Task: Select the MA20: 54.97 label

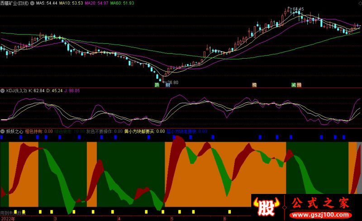Action: pos(96,3)
